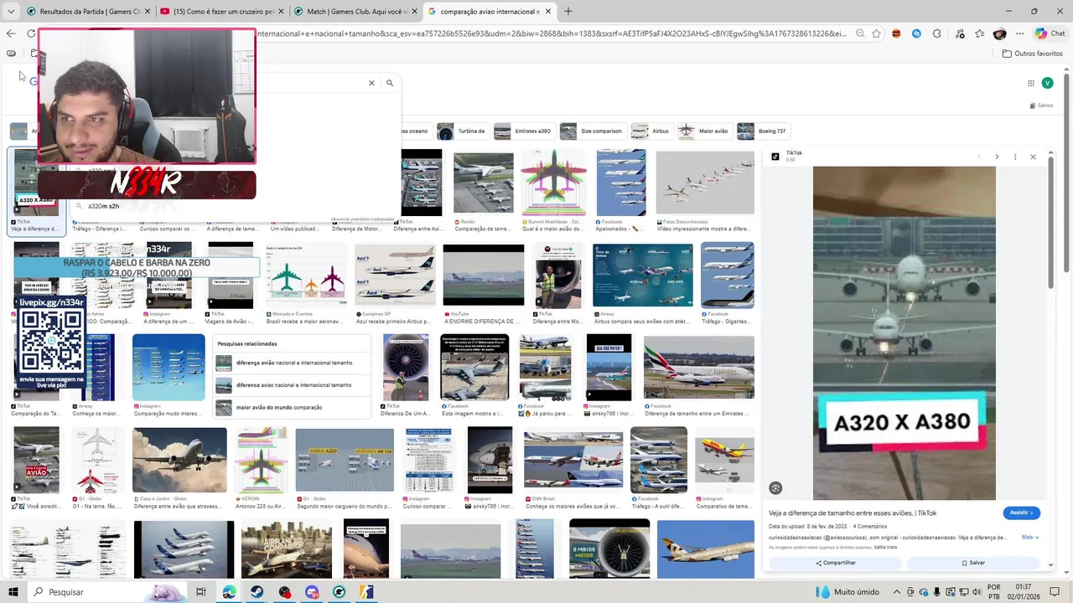Open the Etihad plane thumbnail
This screenshot has height=603, width=1073.
coord(706,549)
